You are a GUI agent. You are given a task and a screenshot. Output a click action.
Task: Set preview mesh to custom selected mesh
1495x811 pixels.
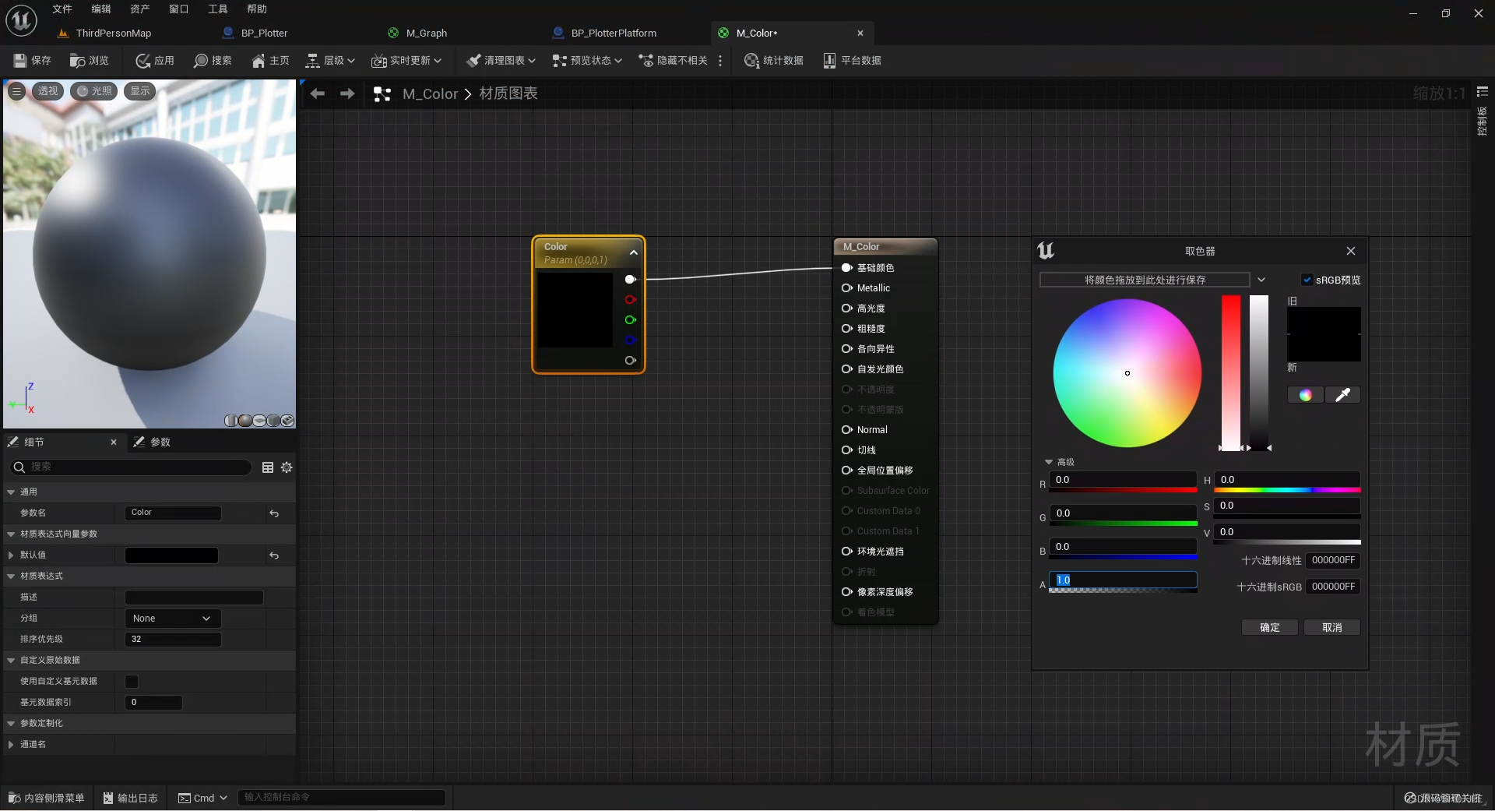click(x=287, y=421)
